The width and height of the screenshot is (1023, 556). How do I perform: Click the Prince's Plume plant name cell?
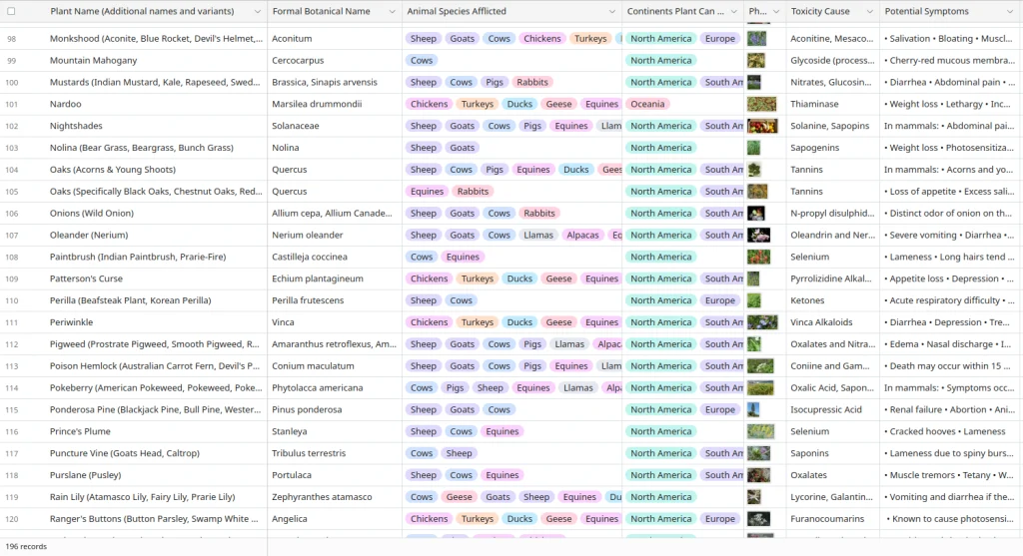point(157,431)
